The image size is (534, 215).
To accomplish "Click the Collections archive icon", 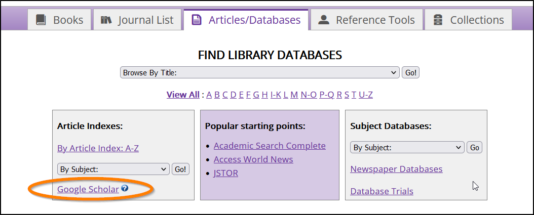I will tap(438, 20).
